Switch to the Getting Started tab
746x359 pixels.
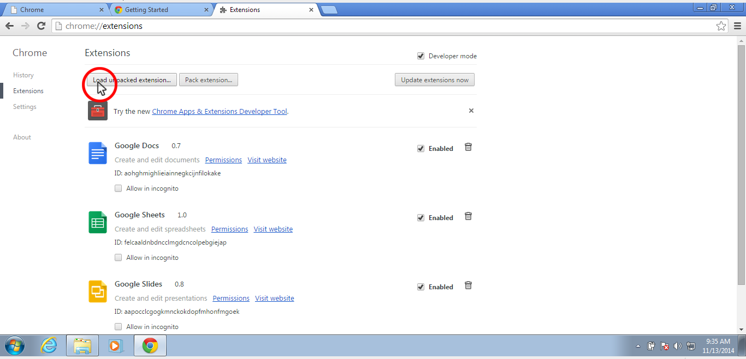[161, 10]
